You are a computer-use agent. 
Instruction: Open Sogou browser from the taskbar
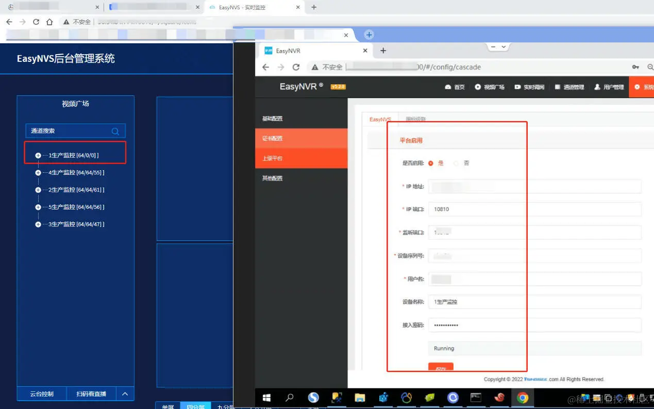[313, 398]
